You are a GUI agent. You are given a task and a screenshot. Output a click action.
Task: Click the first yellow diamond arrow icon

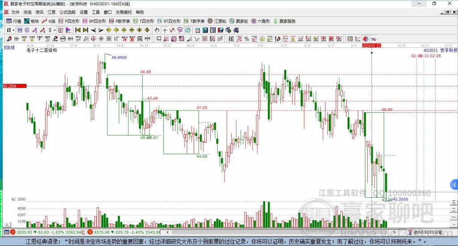[108, 30]
